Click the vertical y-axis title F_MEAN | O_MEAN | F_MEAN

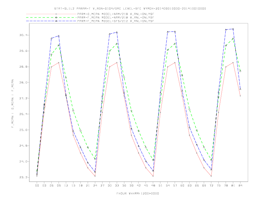tap(13, 104)
